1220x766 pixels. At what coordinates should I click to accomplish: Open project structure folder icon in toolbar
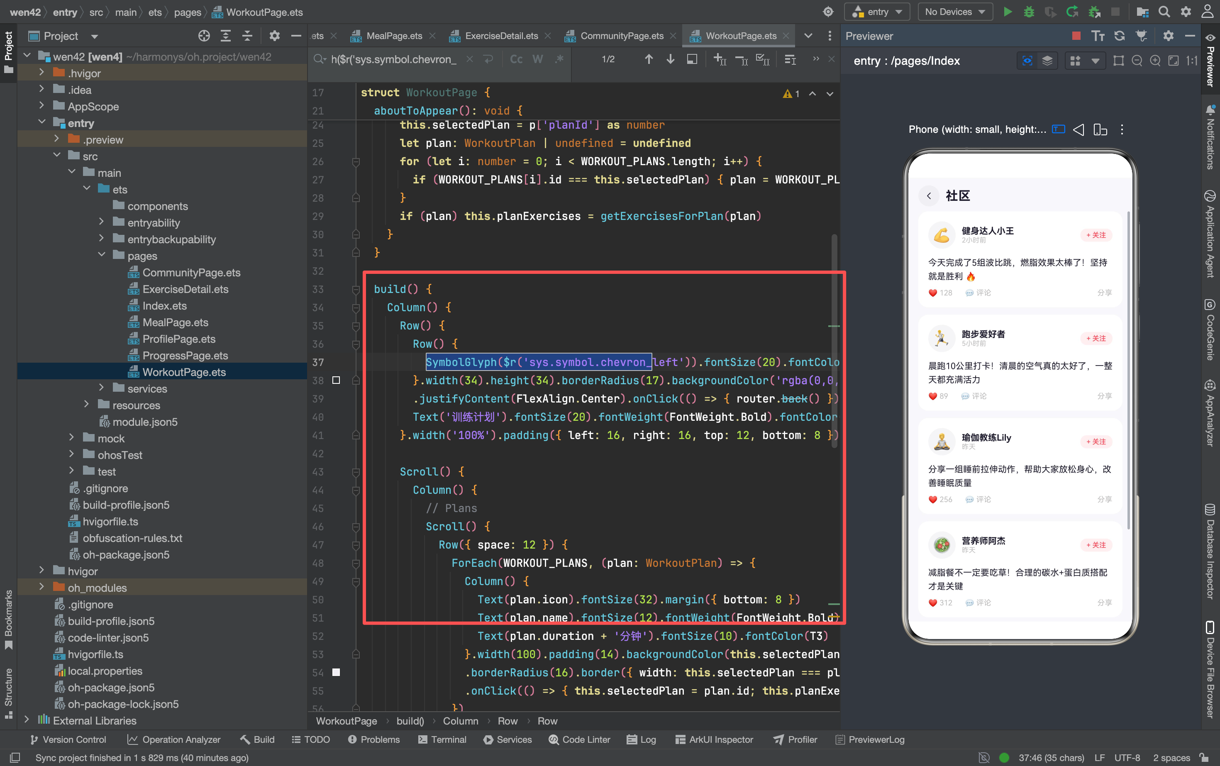tap(1142, 12)
